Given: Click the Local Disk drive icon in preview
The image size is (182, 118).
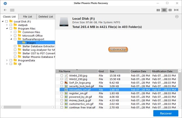Looking at the screenshot, I should (x=64, y=22).
